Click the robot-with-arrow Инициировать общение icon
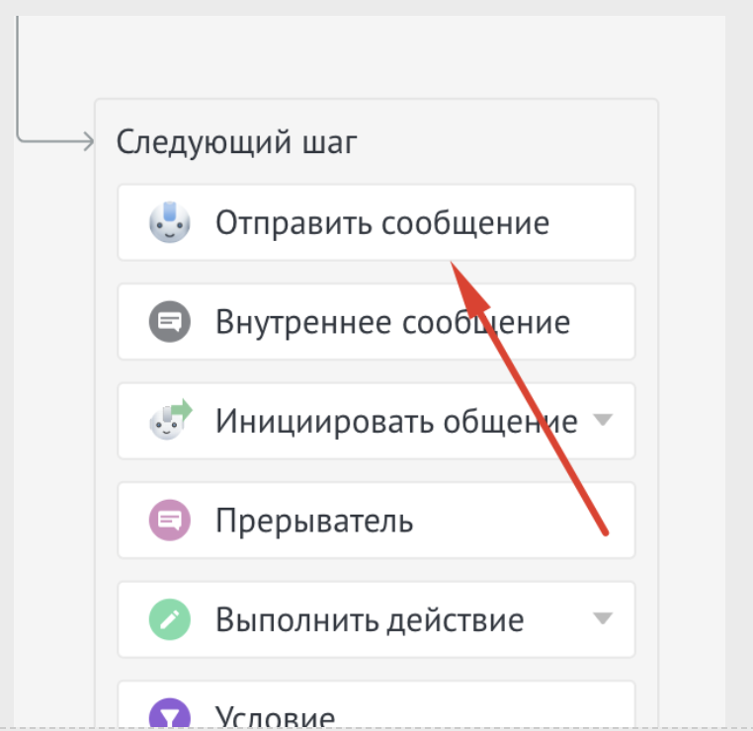 [169, 421]
